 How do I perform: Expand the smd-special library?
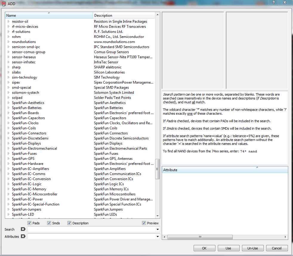8,88
